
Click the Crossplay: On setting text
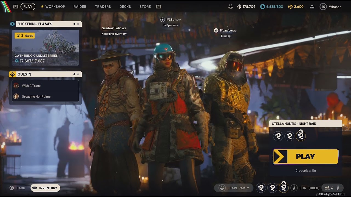click(305, 170)
